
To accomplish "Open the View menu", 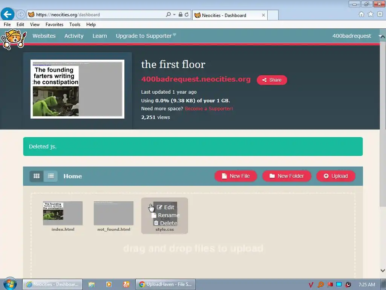I will 35,25.
